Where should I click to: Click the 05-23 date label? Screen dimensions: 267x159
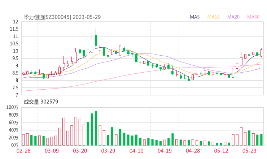tap(249, 151)
